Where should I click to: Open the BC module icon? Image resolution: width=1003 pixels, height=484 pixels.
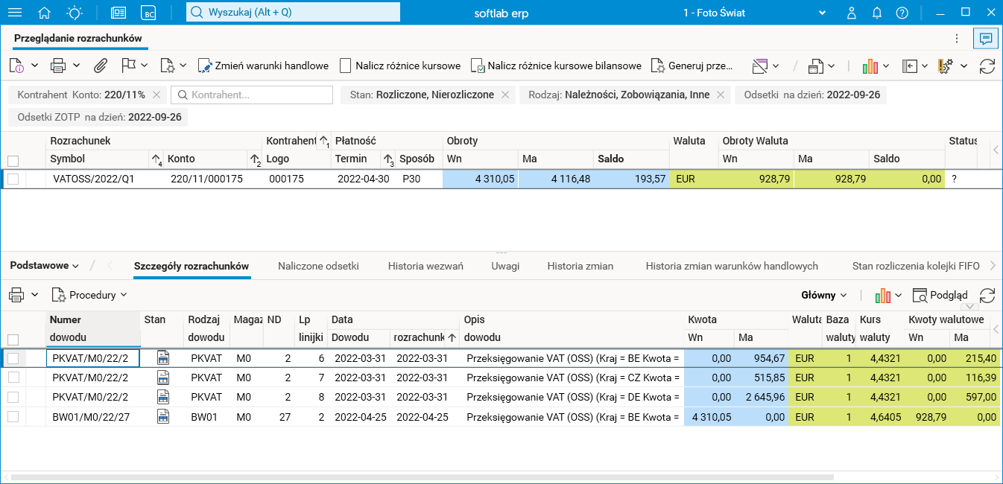point(150,13)
